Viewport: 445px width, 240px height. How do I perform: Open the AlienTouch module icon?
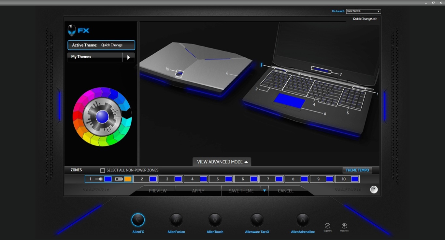coord(215,220)
